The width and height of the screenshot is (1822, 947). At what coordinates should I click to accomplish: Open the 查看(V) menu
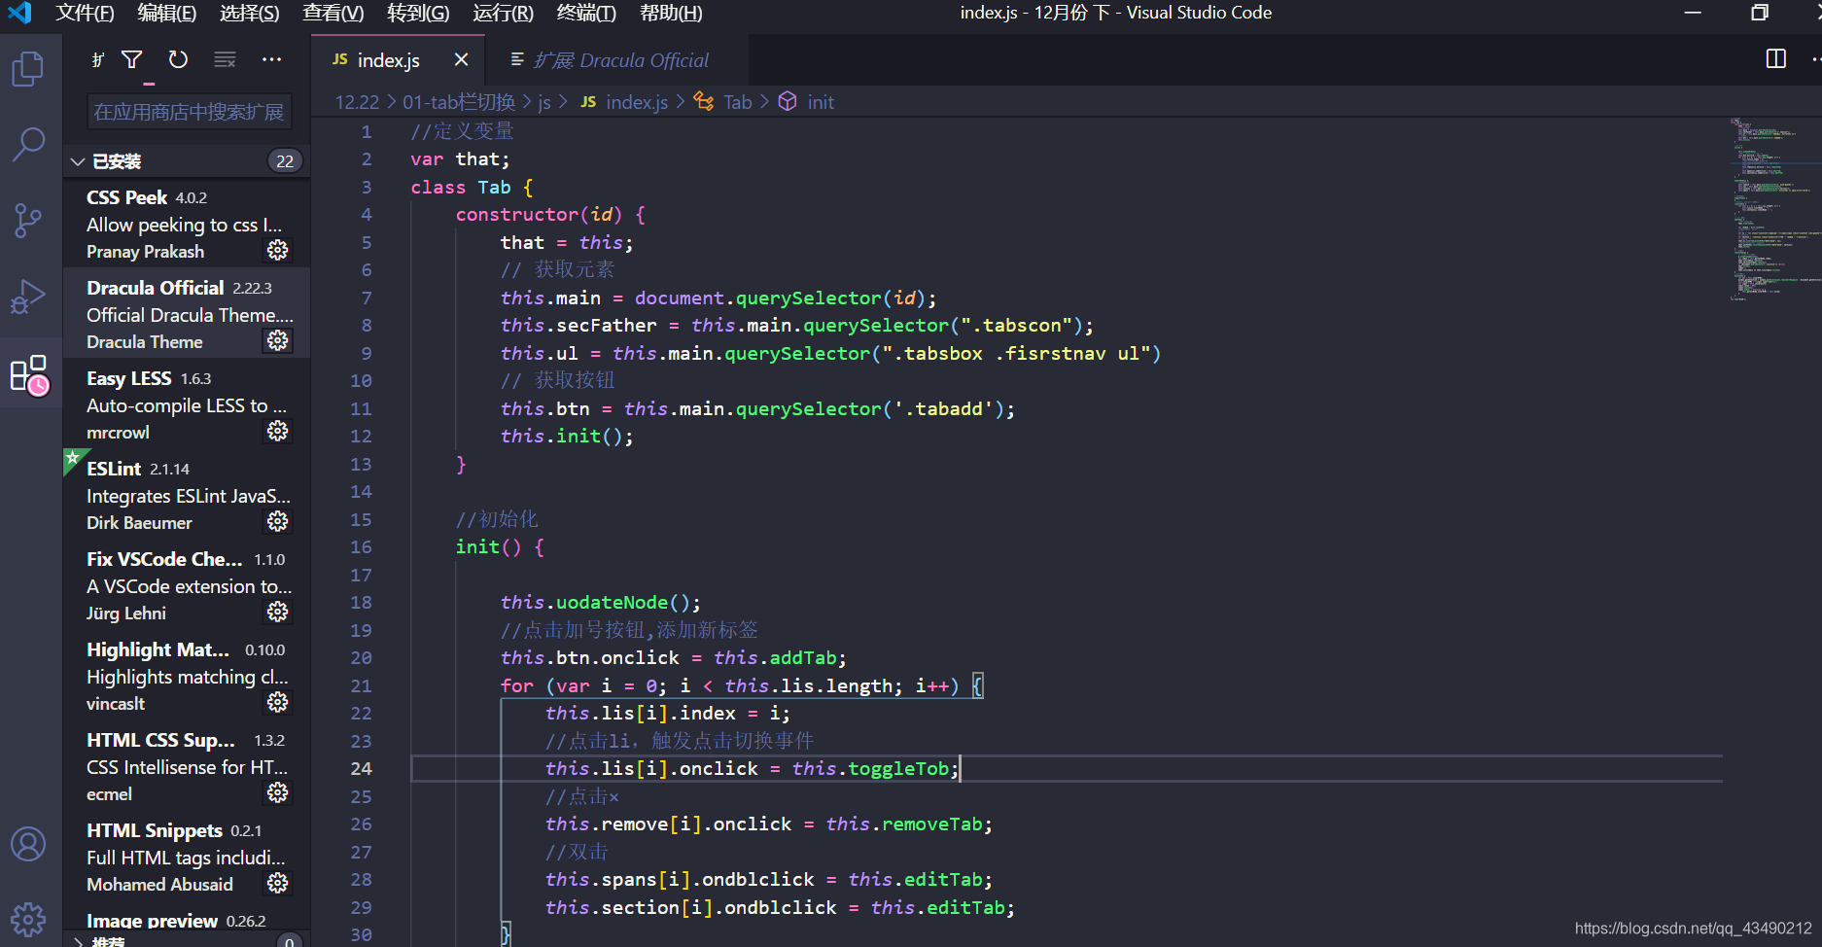(x=333, y=13)
